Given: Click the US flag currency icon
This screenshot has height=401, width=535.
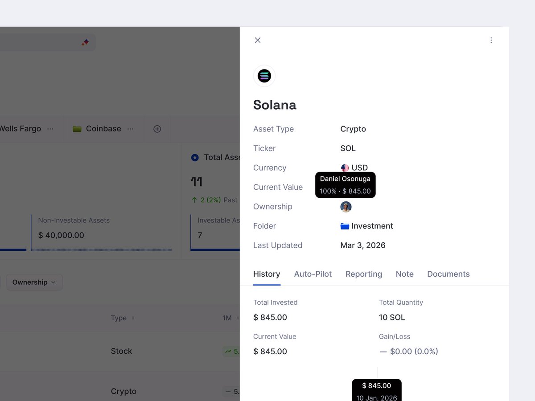Looking at the screenshot, I should pyautogui.click(x=345, y=168).
